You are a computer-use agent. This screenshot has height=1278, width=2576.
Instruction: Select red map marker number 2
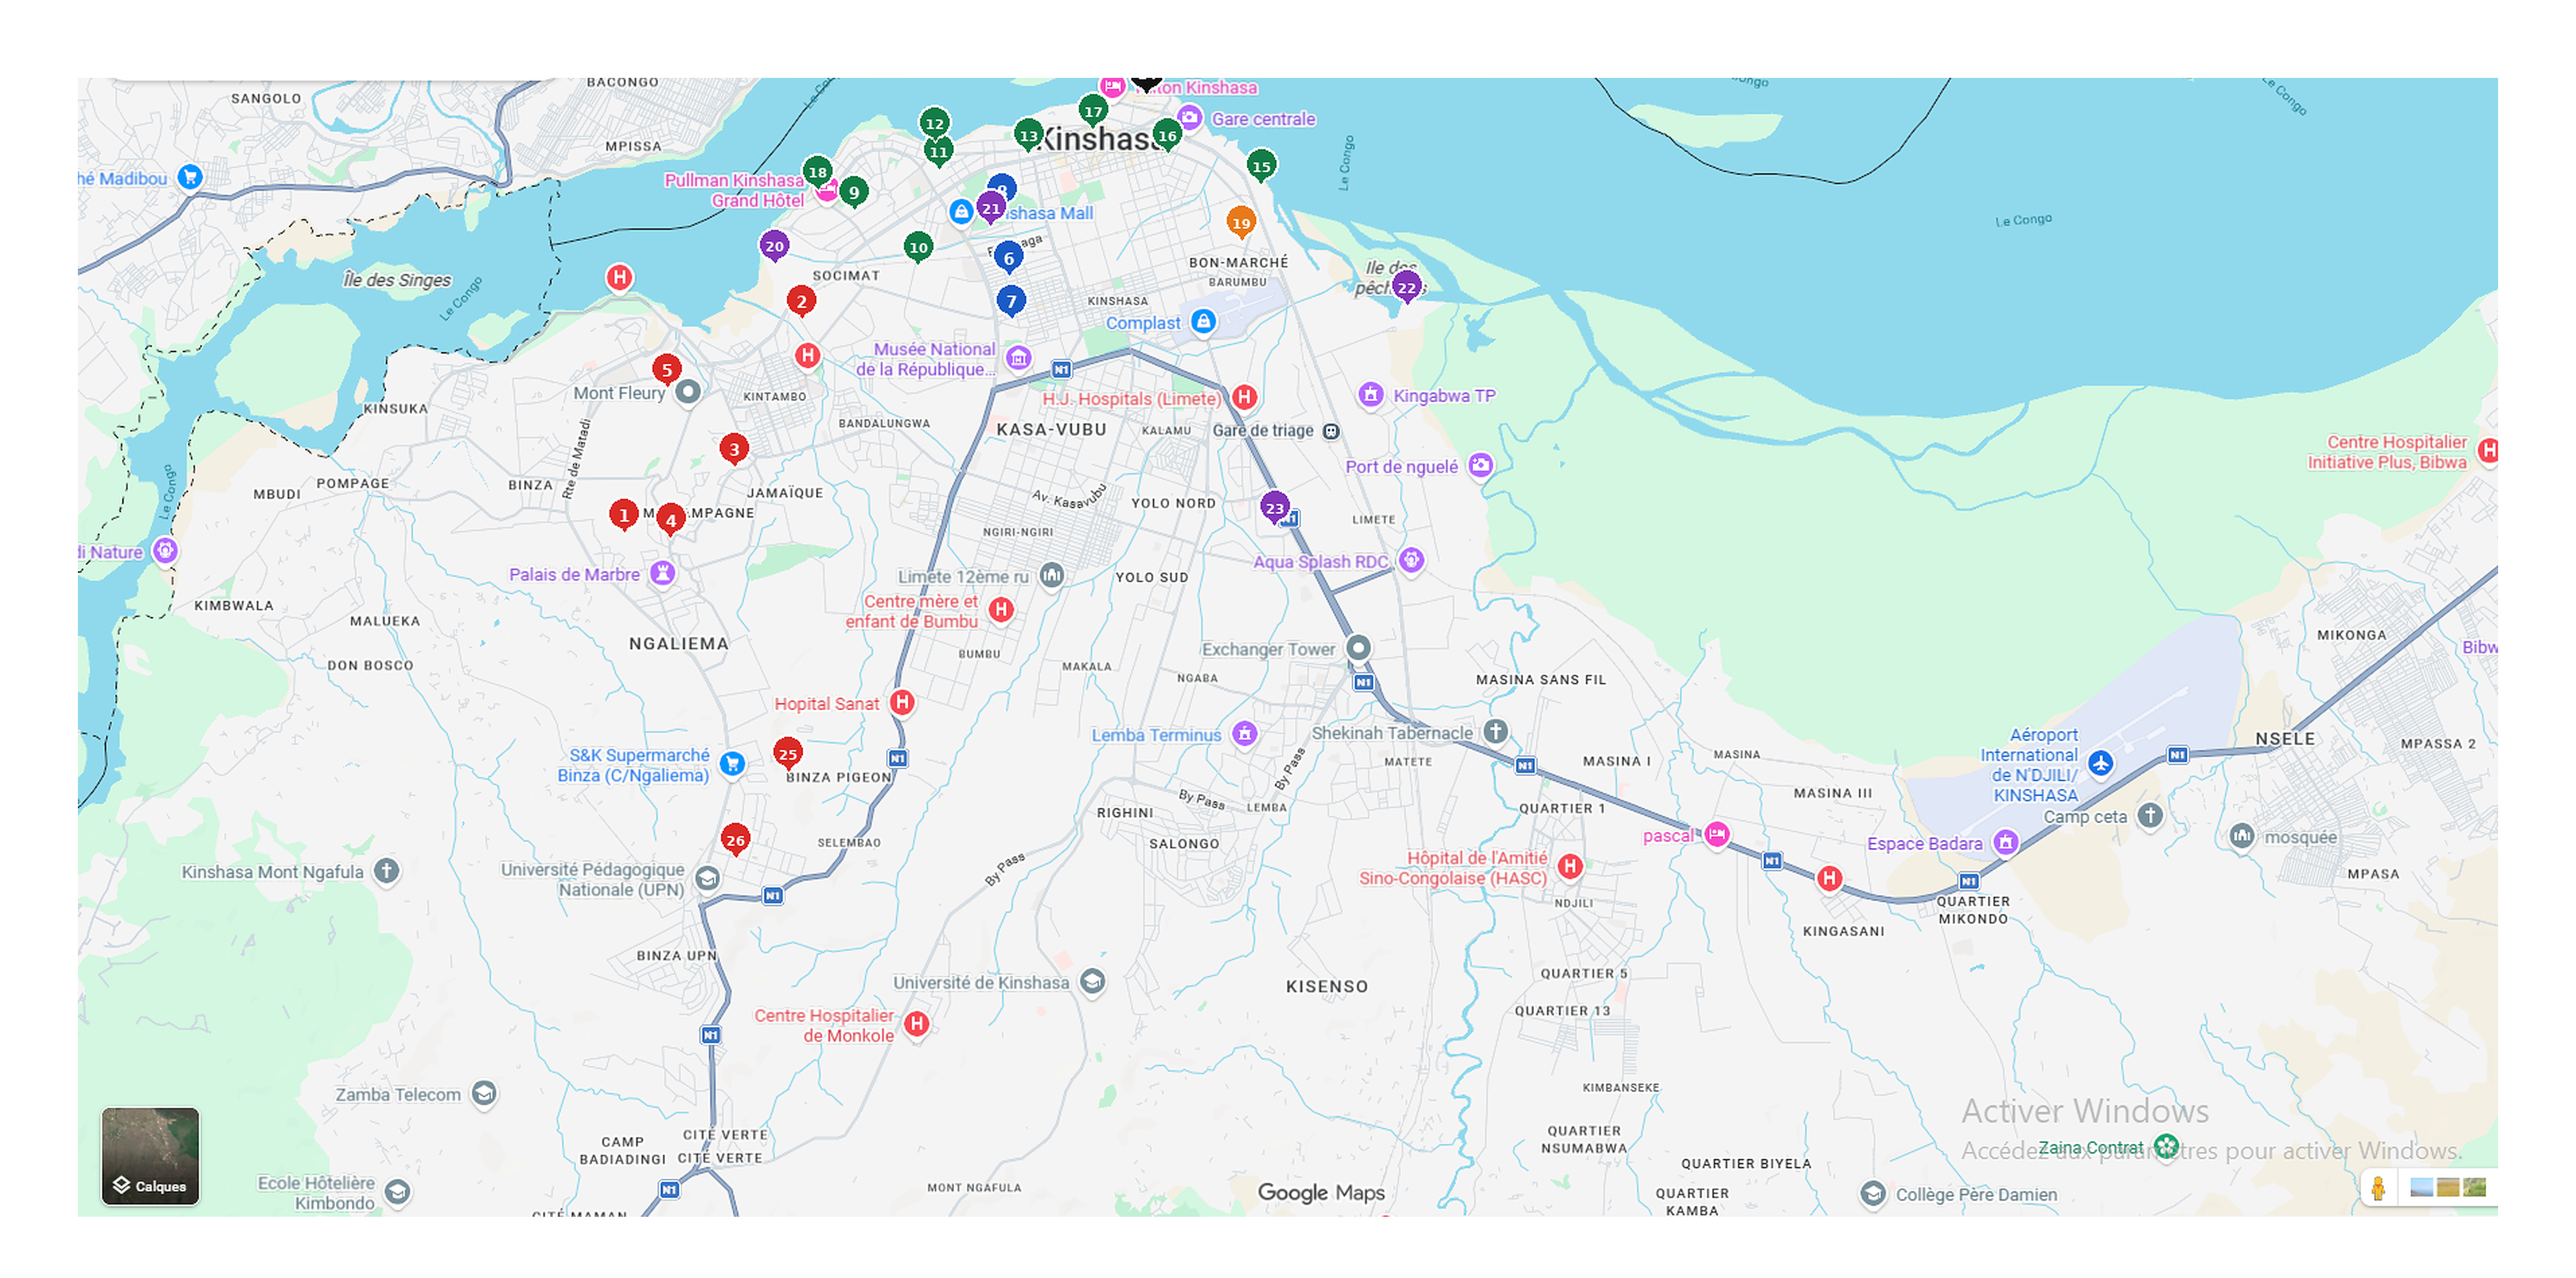point(801,301)
